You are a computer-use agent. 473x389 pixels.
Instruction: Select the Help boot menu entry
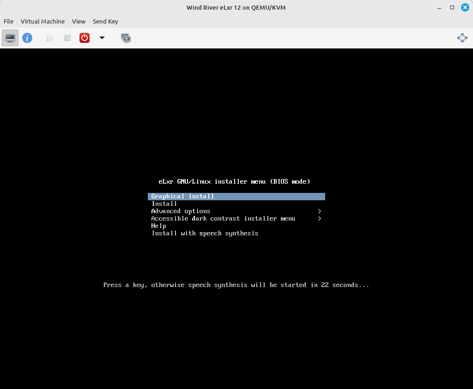pyautogui.click(x=158, y=226)
